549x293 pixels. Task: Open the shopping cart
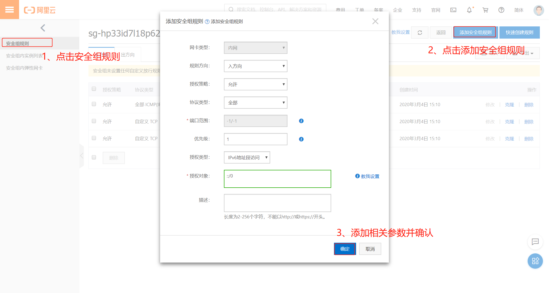pyautogui.click(x=485, y=10)
